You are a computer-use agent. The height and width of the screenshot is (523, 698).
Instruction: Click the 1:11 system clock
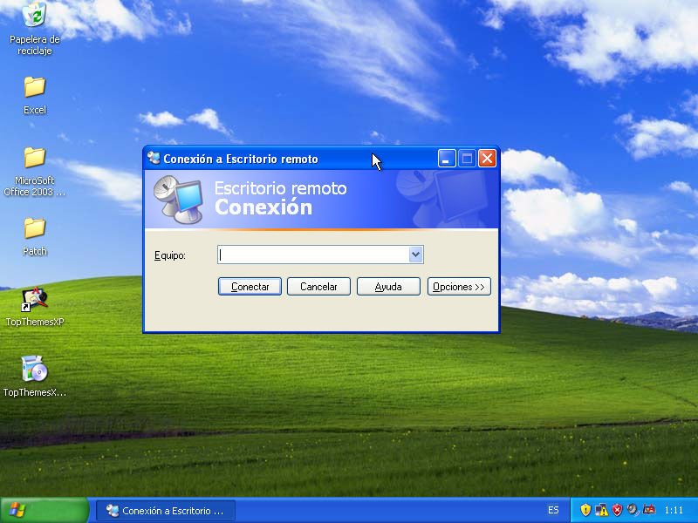674,510
